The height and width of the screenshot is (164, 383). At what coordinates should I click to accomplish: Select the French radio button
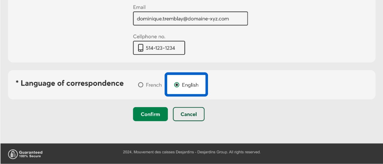pos(141,85)
